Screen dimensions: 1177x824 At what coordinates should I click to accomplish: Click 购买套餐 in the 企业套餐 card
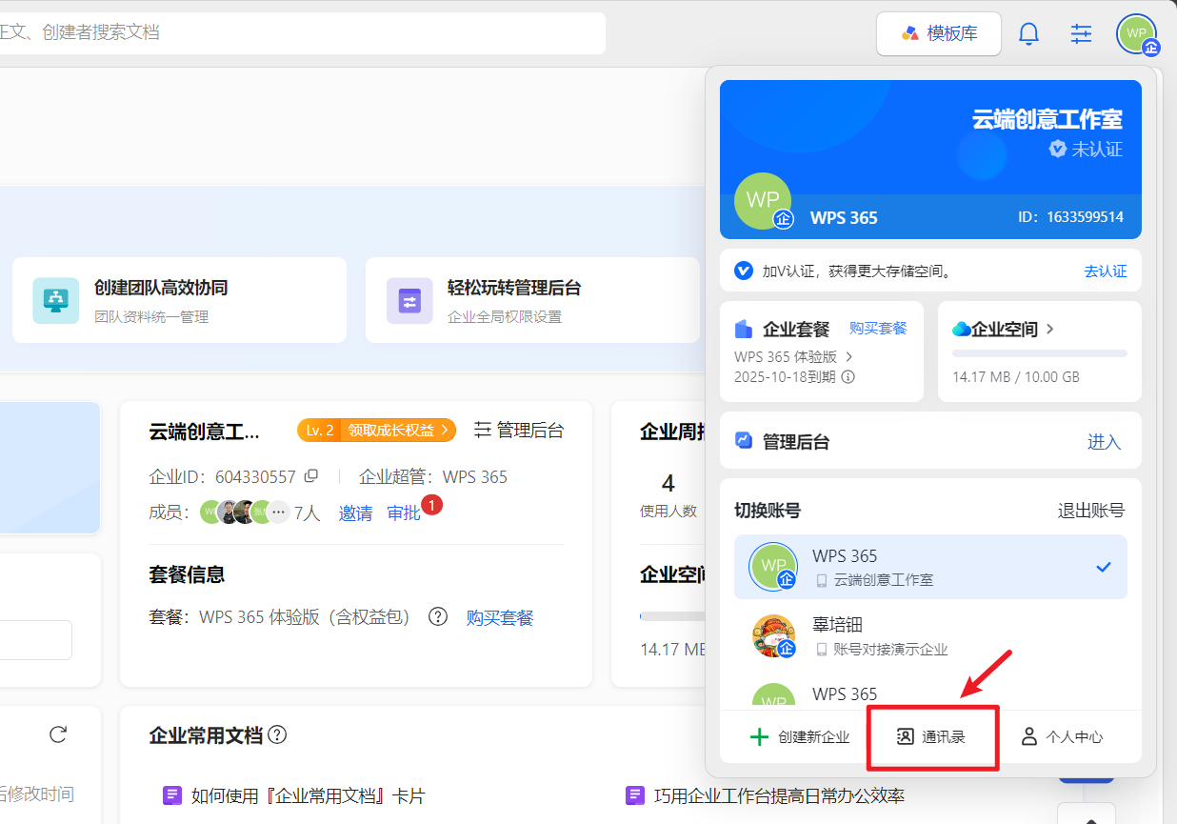(878, 328)
